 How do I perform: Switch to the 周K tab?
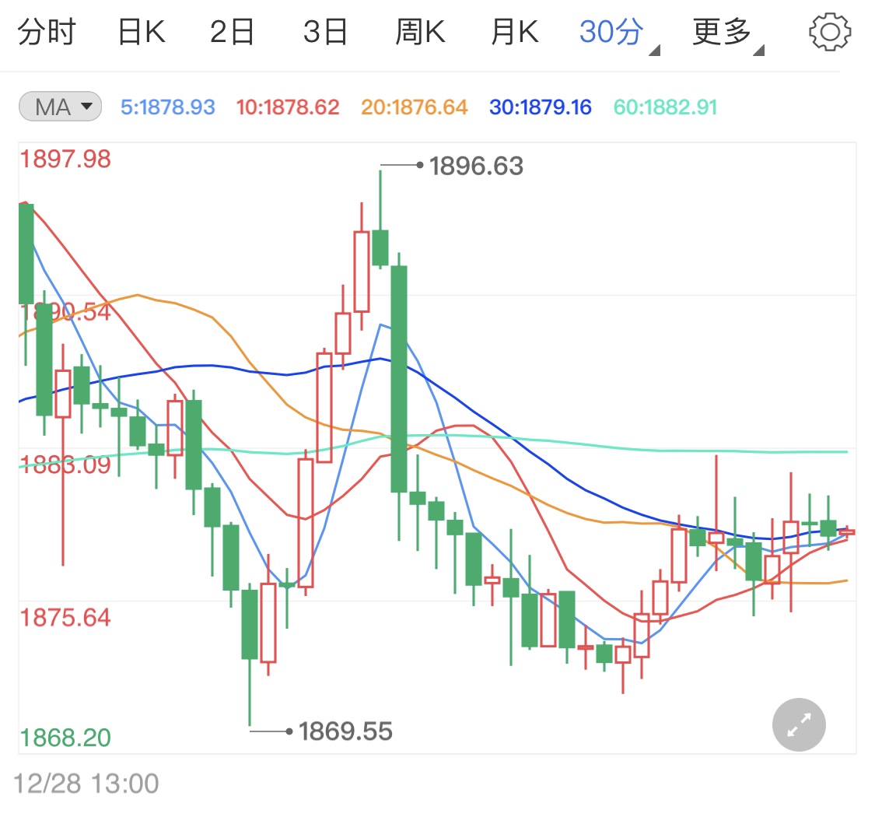pyautogui.click(x=420, y=31)
